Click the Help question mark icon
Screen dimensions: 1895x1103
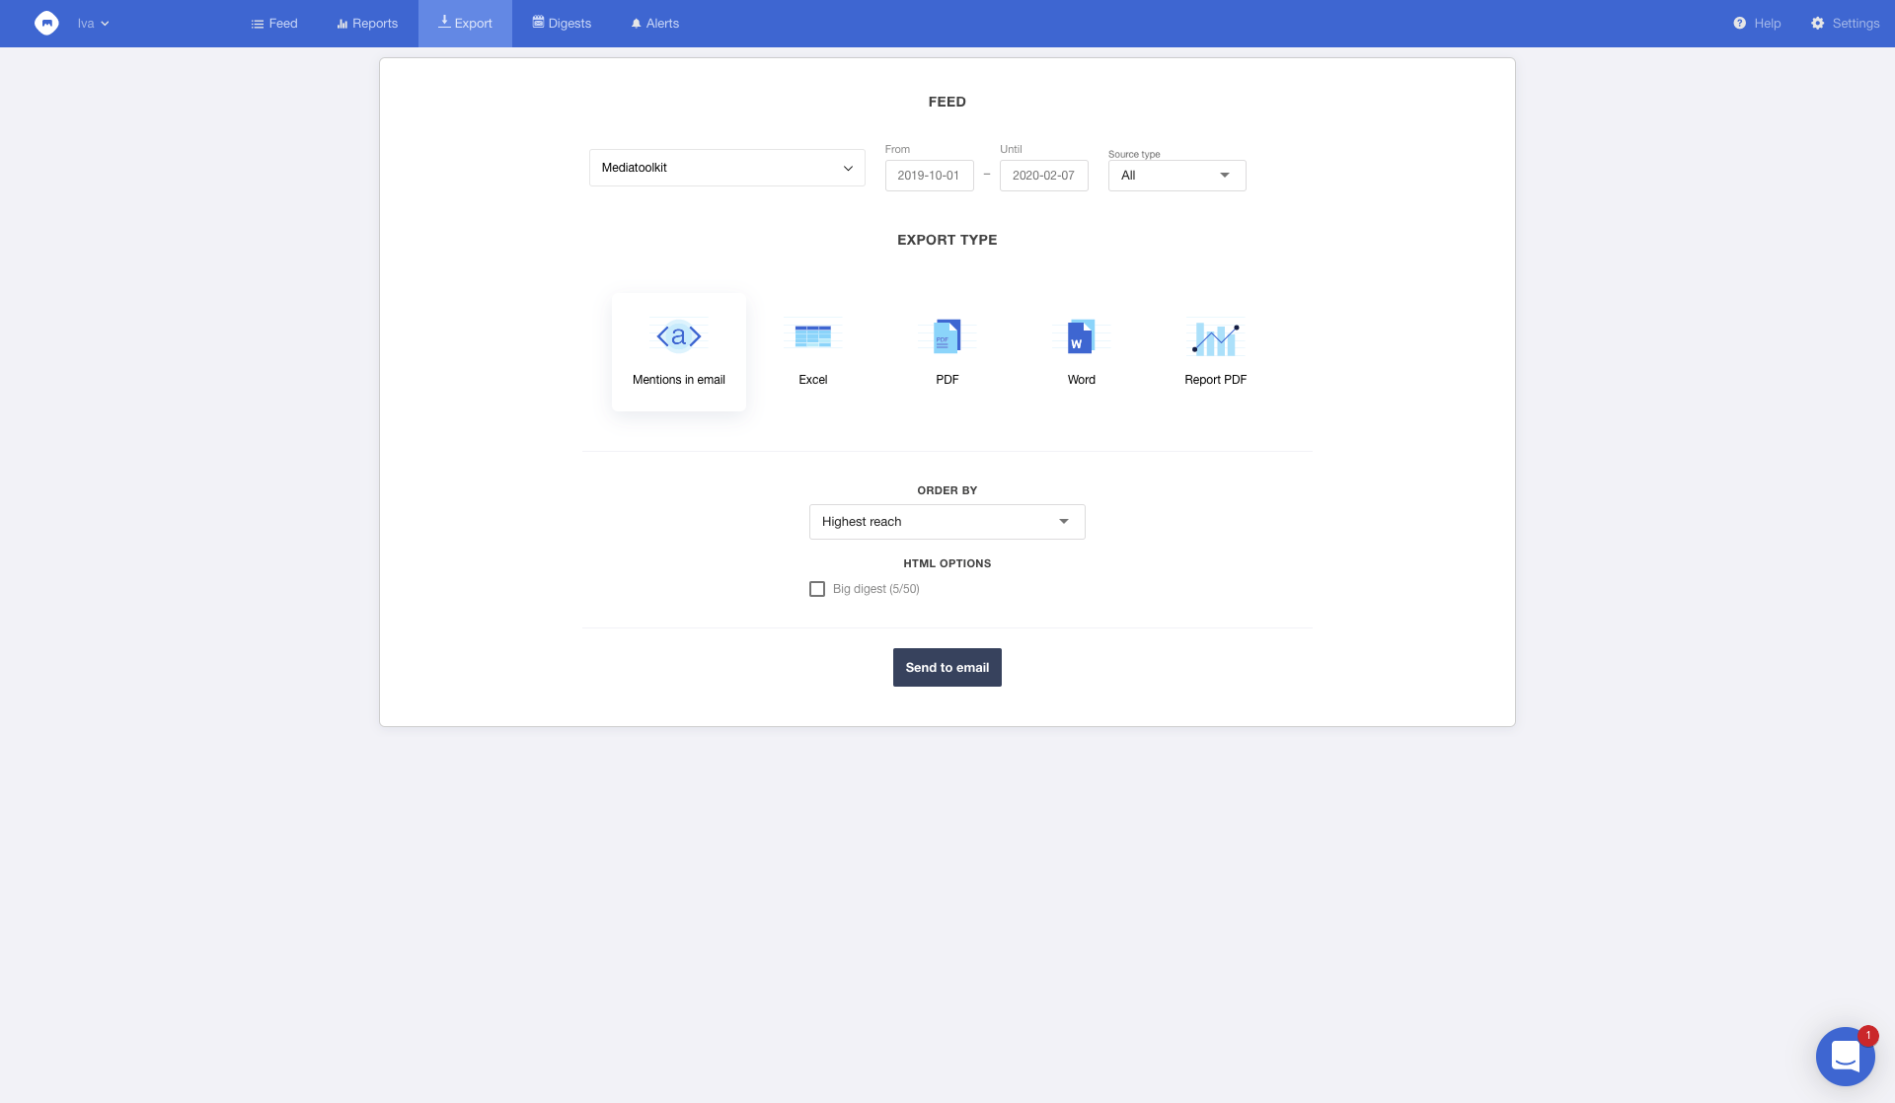(1740, 24)
